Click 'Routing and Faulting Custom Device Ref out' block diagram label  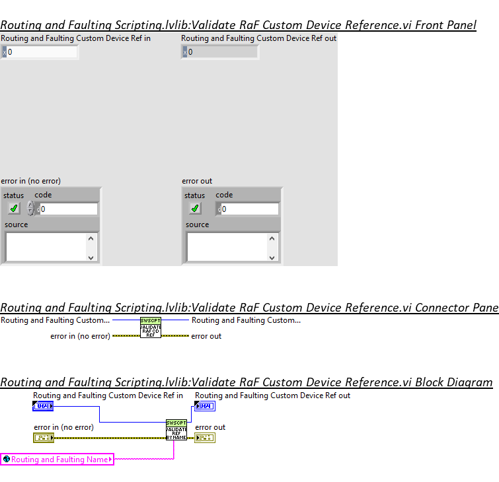tap(273, 396)
